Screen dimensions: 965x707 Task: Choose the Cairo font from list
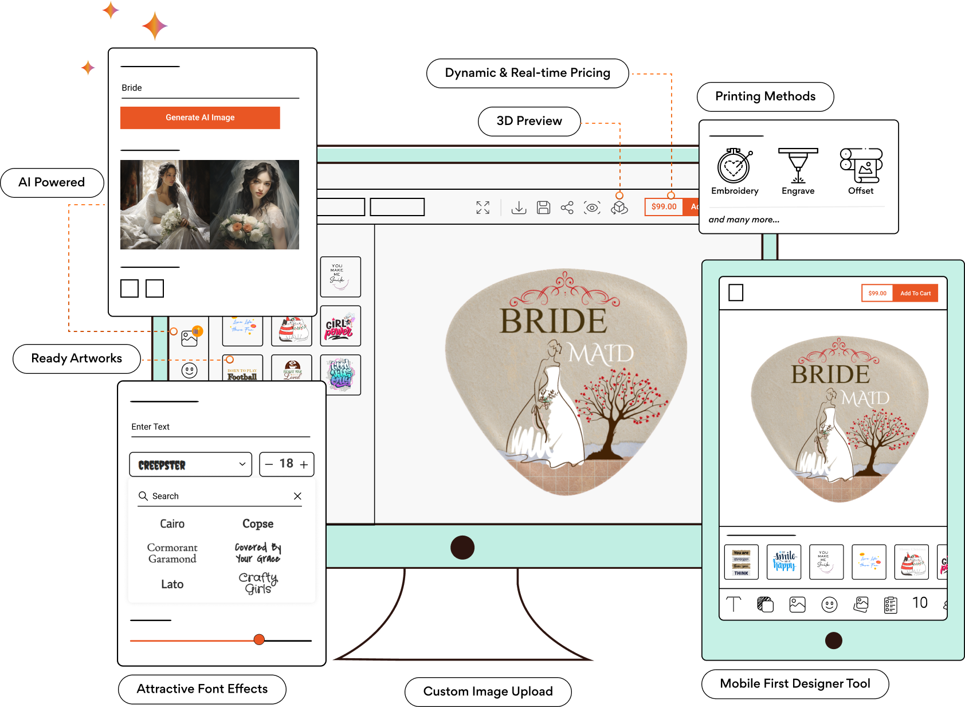point(172,524)
